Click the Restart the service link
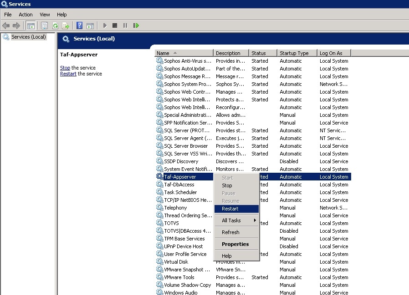Screen dimensions: 409x295 [x=68, y=74]
